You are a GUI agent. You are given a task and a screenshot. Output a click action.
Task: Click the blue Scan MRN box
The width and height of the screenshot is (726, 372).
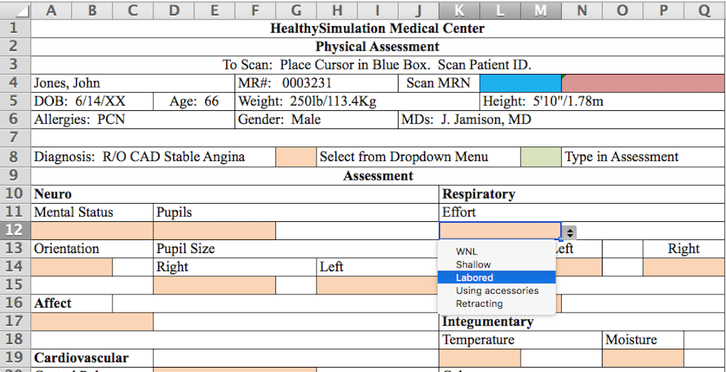click(x=521, y=83)
